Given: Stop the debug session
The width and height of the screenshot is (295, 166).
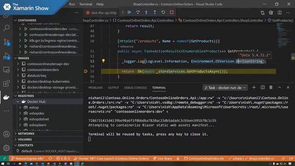Looking at the screenshot, I should [171, 12].
